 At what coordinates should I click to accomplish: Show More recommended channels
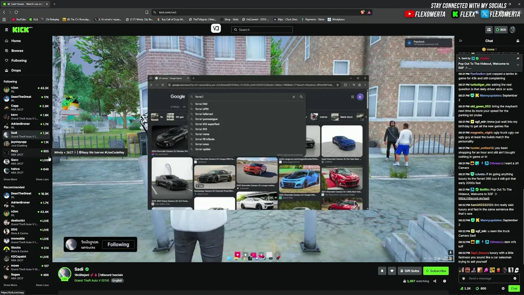(x=10, y=285)
